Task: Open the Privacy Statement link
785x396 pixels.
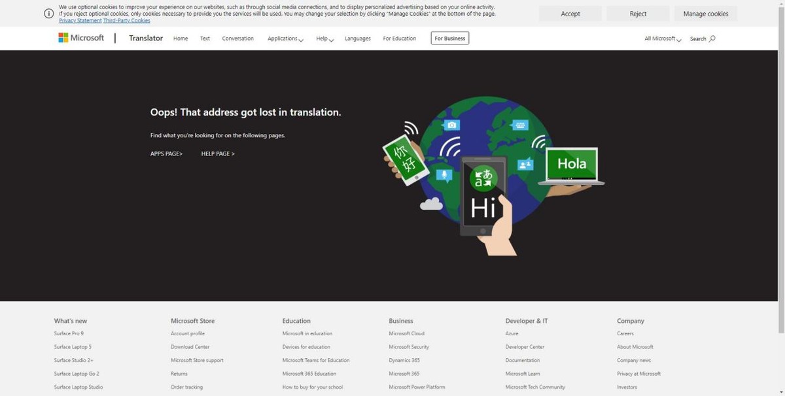Action: pyautogui.click(x=80, y=21)
